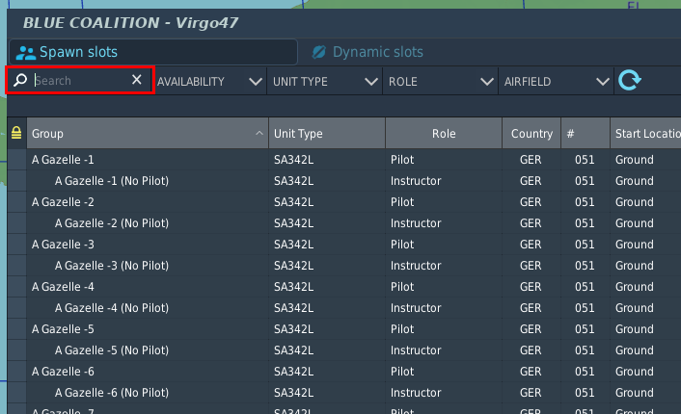Click the refresh slots icon
The image size is (681, 414).
coord(630,81)
